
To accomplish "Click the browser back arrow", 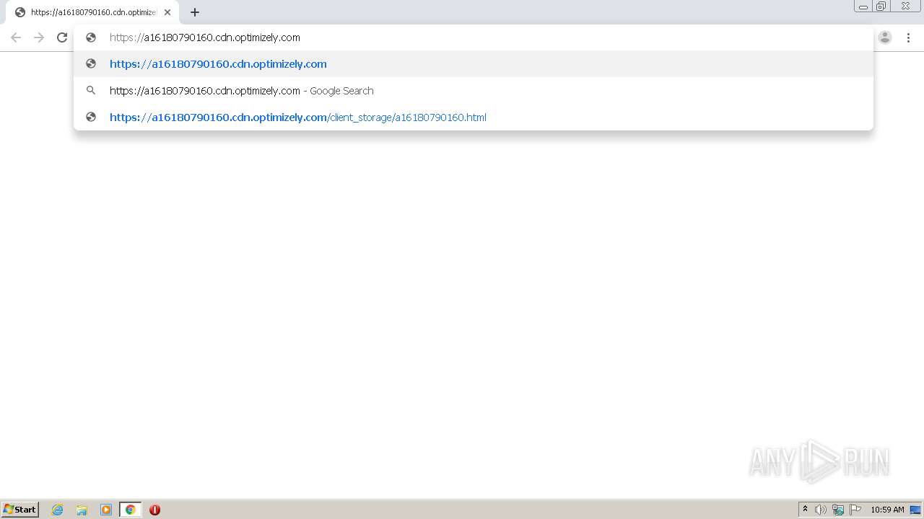I will click(x=16, y=37).
